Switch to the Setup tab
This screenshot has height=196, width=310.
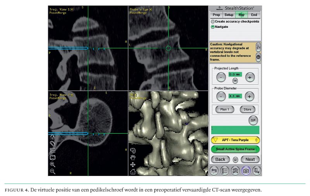tap(229, 15)
